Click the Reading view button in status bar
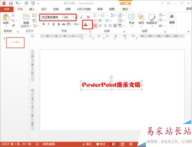The image size is (192, 147). coord(131,144)
